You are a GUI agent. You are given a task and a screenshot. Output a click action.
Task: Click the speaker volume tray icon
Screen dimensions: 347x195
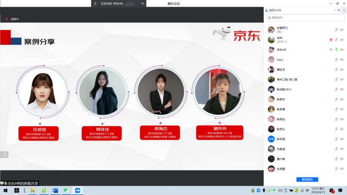[280, 191]
